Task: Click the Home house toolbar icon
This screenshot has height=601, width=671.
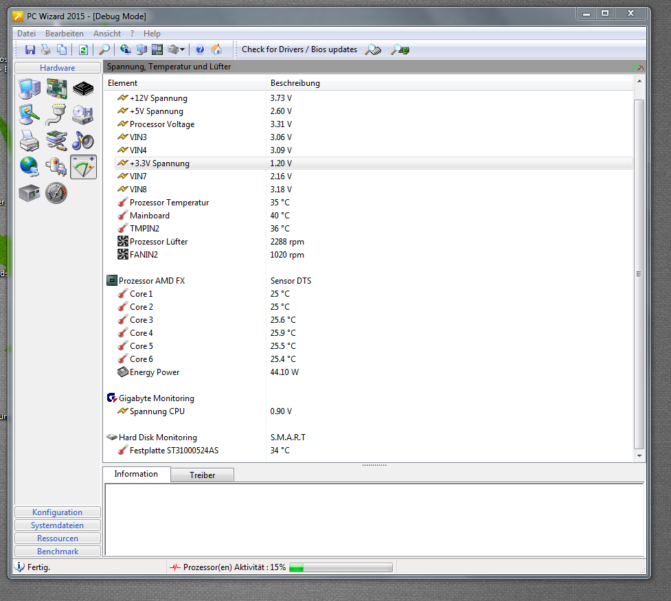Action: pos(217,49)
